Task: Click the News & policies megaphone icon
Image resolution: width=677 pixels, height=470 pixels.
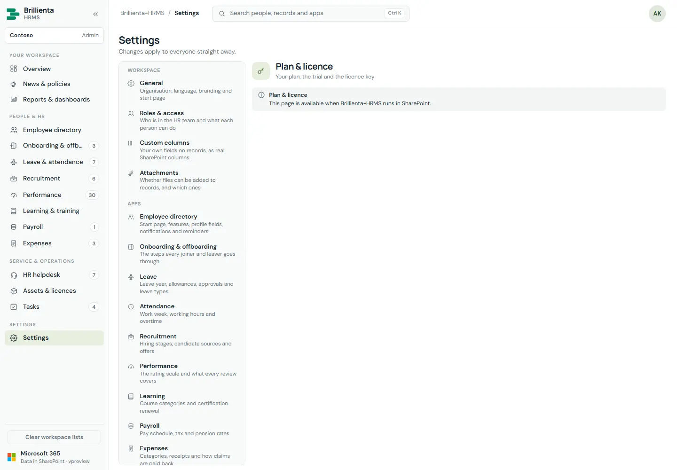Action: point(14,84)
